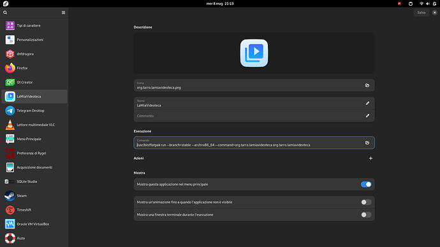Select the Qt Creator app icon
Image resolution: width=440 pixels, height=247 pixels.
10,82
